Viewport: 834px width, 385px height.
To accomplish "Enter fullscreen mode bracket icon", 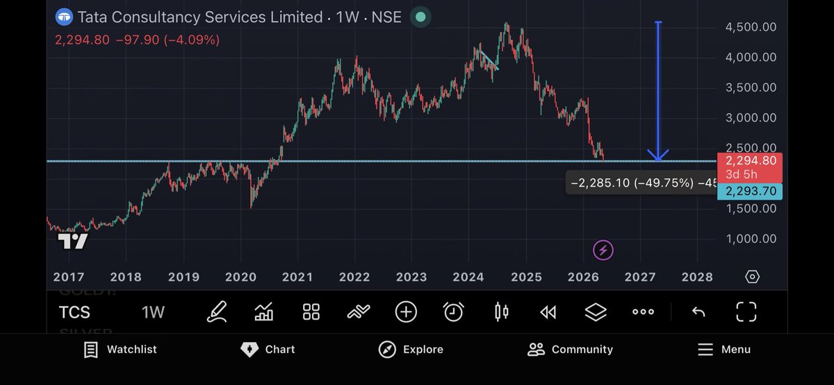I will pos(746,312).
